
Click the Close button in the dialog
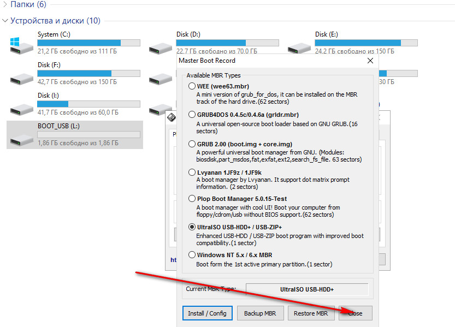pyautogui.click(x=355, y=313)
